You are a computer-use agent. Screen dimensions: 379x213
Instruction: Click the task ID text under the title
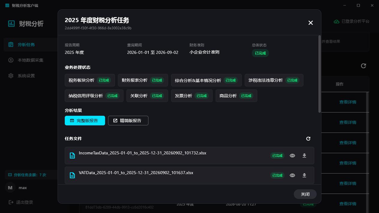point(98,28)
